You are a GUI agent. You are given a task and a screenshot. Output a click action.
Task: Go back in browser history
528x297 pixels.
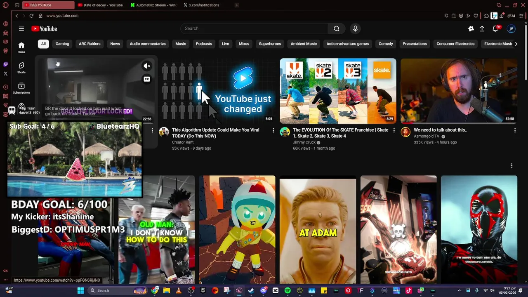tap(16, 16)
